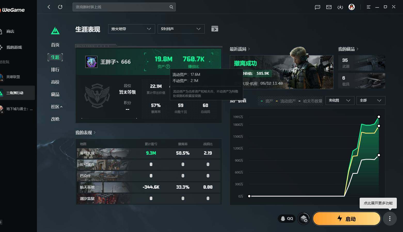Screen dimensions: 403x232
Task: Open more functions three-dot button
Action: coord(390,219)
